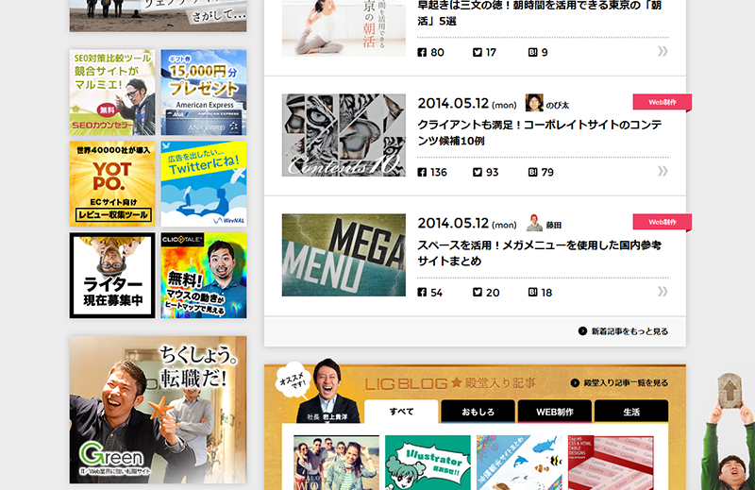The height and width of the screenshot is (490, 755).
Task: Click YOTPO レビュー収集ツール banner
Action: 112,183
